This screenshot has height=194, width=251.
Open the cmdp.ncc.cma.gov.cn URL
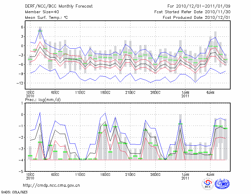pos(51,186)
